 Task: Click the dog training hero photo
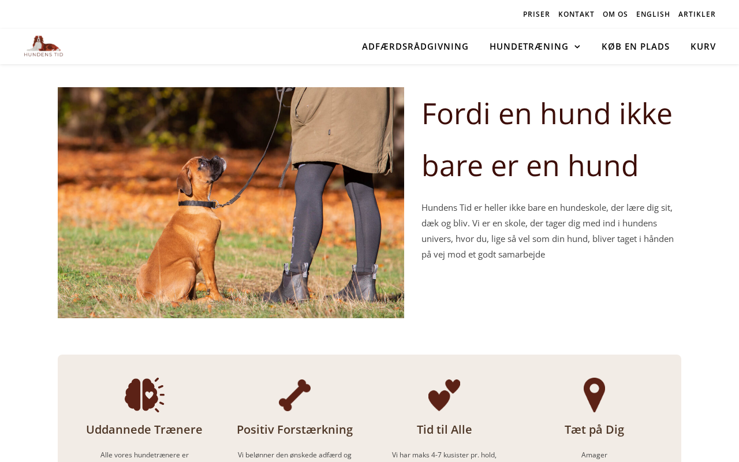(x=231, y=203)
